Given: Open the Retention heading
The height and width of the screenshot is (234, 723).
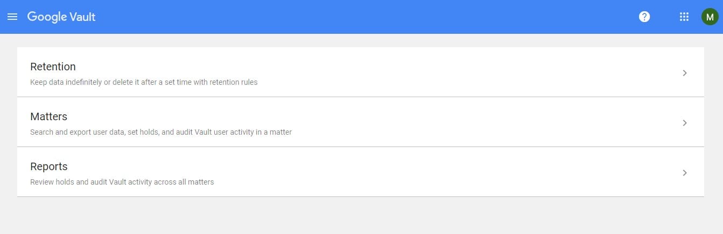Looking at the screenshot, I should (53, 67).
